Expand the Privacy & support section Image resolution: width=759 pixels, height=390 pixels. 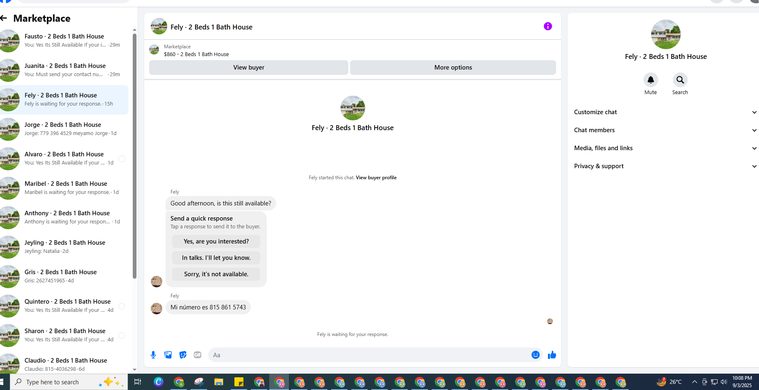[x=666, y=166]
